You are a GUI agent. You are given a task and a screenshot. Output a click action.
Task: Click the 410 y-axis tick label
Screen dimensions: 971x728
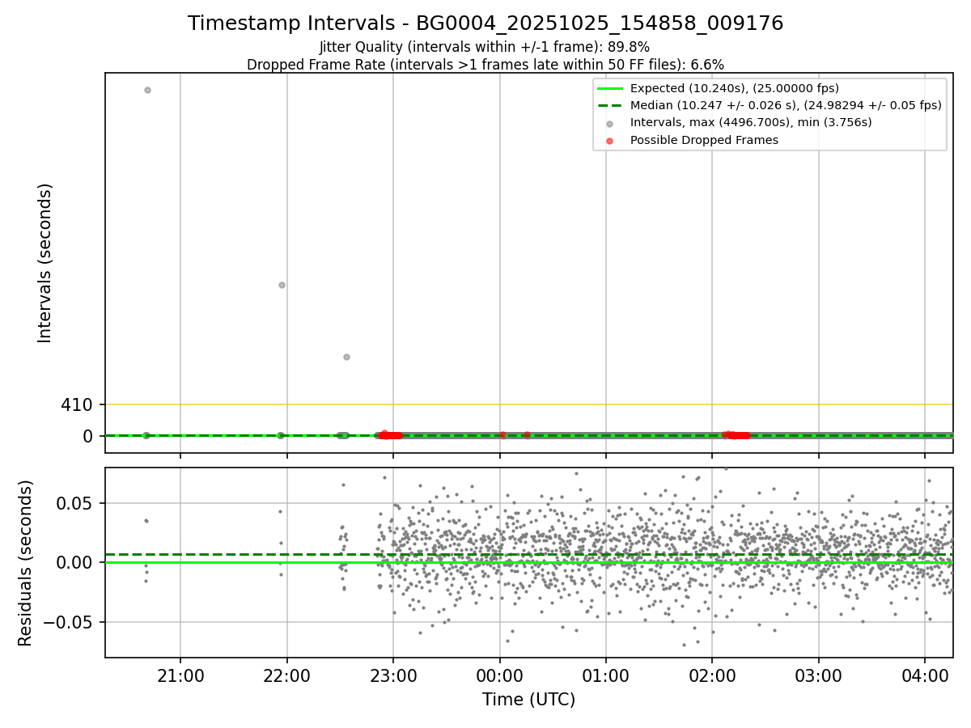(77, 404)
